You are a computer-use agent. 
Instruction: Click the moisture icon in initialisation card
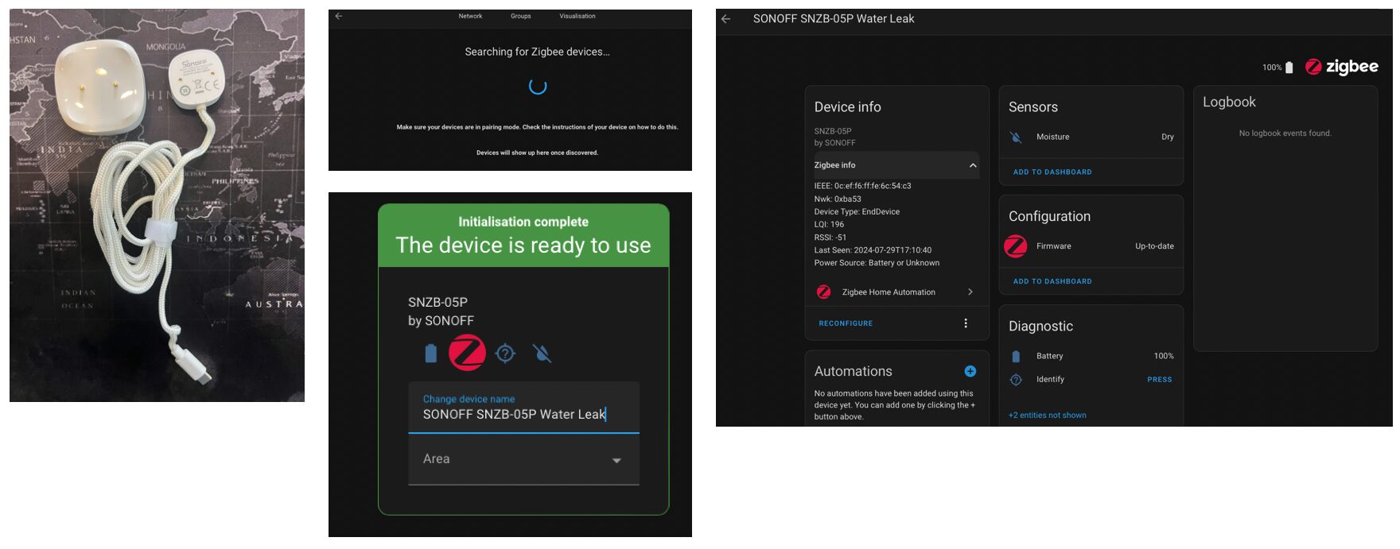click(x=542, y=353)
